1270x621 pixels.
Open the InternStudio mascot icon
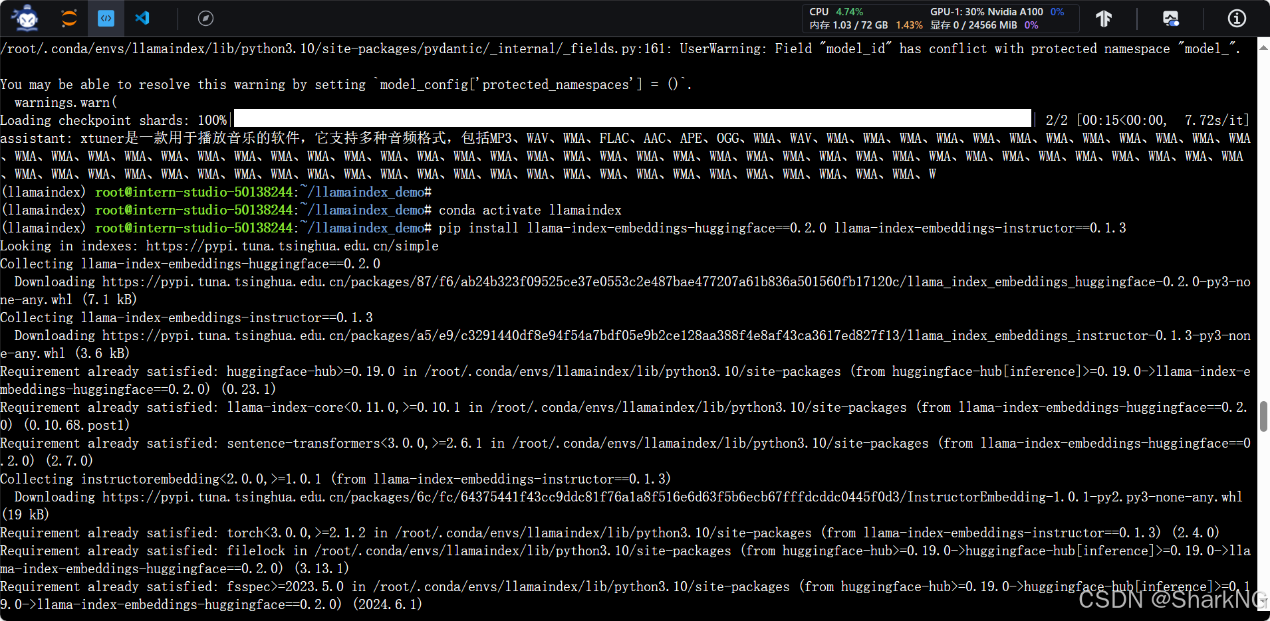click(x=24, y=18)
